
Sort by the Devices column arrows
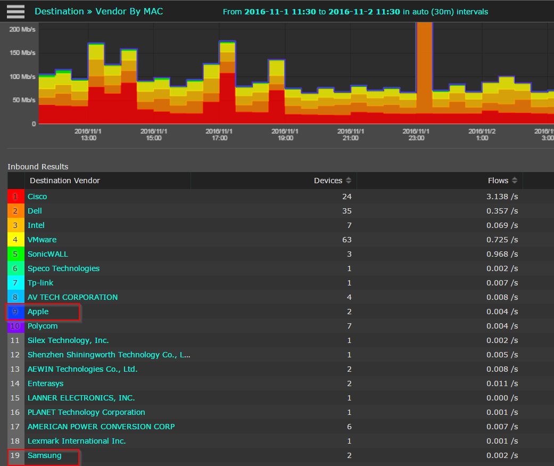(349, 181)
